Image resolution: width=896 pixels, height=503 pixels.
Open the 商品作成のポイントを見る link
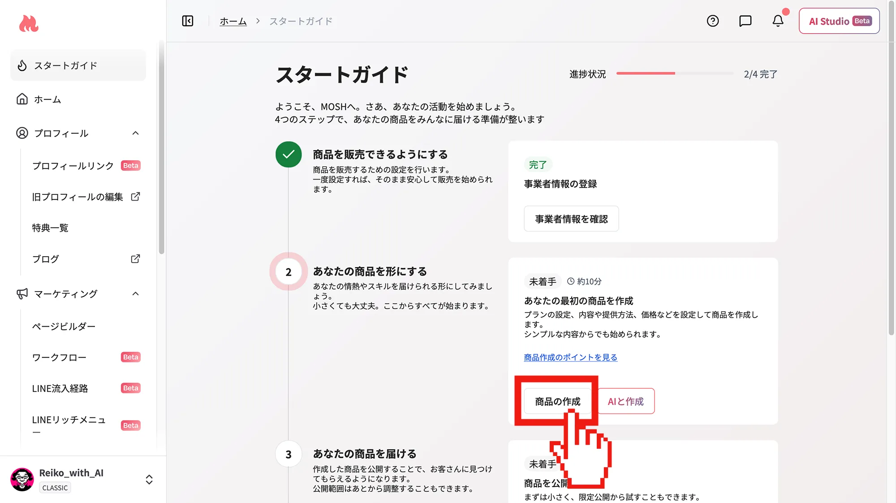coord(571,357)
